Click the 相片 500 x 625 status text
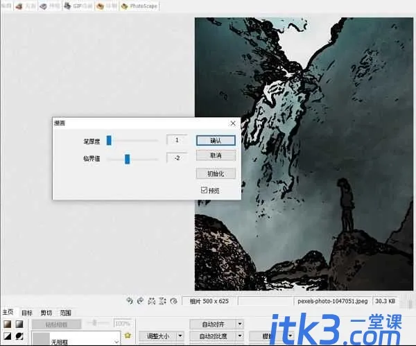Viewport: 416px width, 346px height. pyautogui.click(x=209, y=301)
